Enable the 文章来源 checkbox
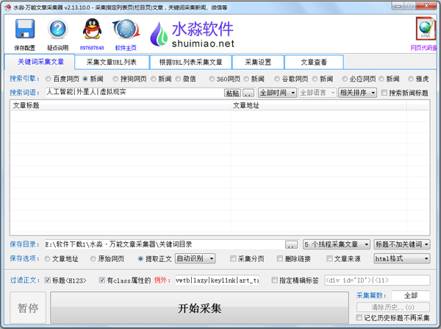441x329 pixels. click(x=329, y=258)
